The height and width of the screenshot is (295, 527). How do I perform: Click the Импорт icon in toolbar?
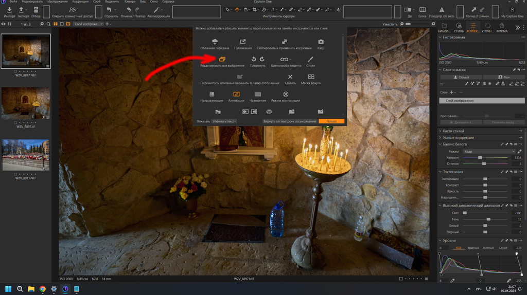[x=9, y=10]
